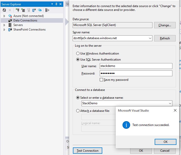This screenshot has width=181, height=155.
Task: Click Cancel in Add Connection dialog
Action: 165,151
